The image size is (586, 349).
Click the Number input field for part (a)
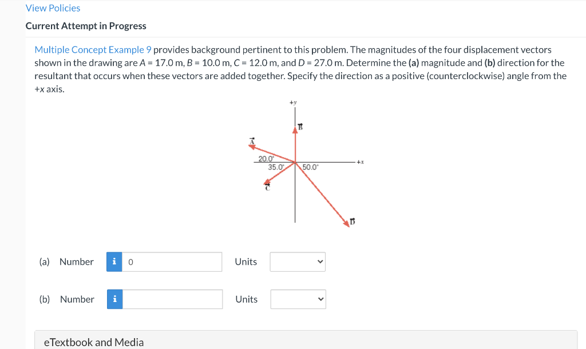tap(172, 261)
